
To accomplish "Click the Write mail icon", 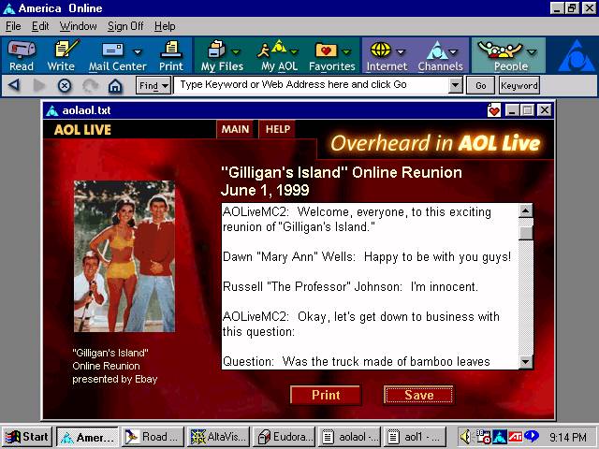I will pos(62,55).
